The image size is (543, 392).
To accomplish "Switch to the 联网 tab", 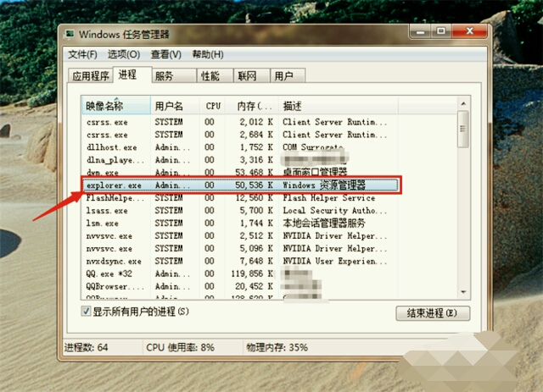I will 251,75.
